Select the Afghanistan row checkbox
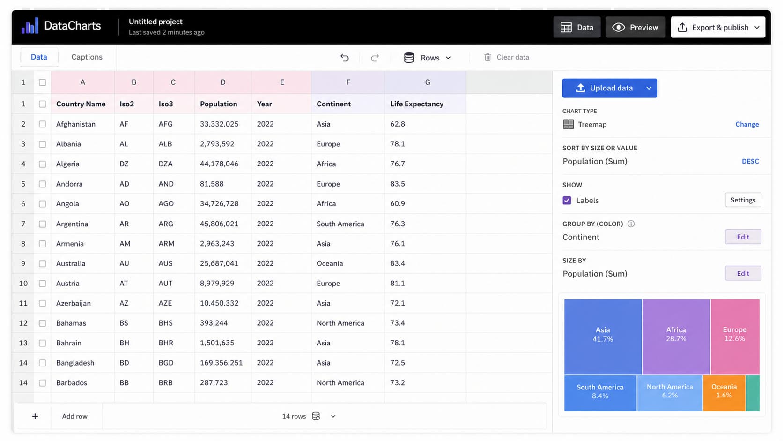Image resolution: width=783 pixels, height=441 pixels. (42, 124)
